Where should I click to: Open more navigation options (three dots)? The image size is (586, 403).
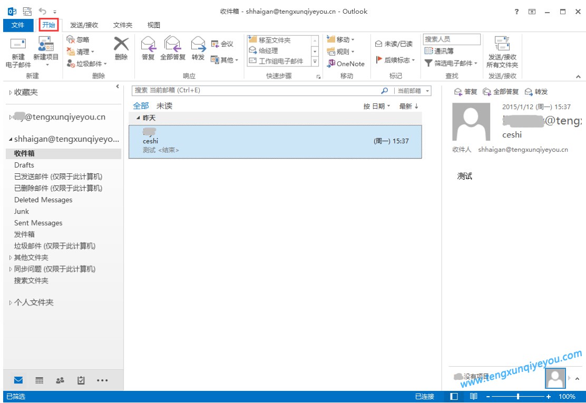click(x=102, y=380)
